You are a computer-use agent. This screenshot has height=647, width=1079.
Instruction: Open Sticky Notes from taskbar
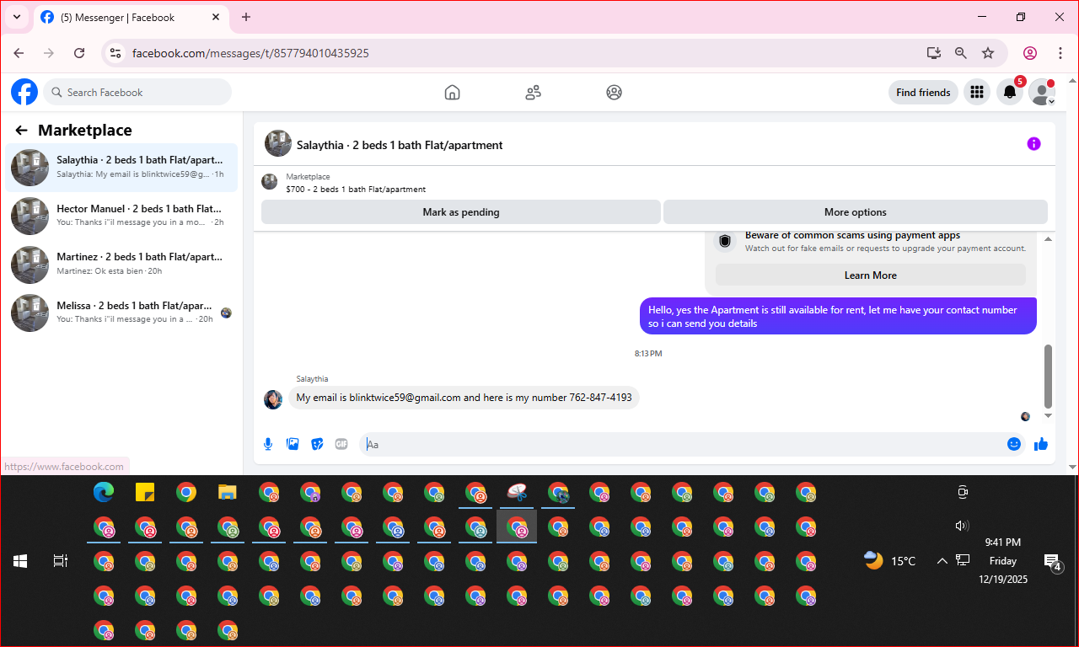[x=145, y=493]
